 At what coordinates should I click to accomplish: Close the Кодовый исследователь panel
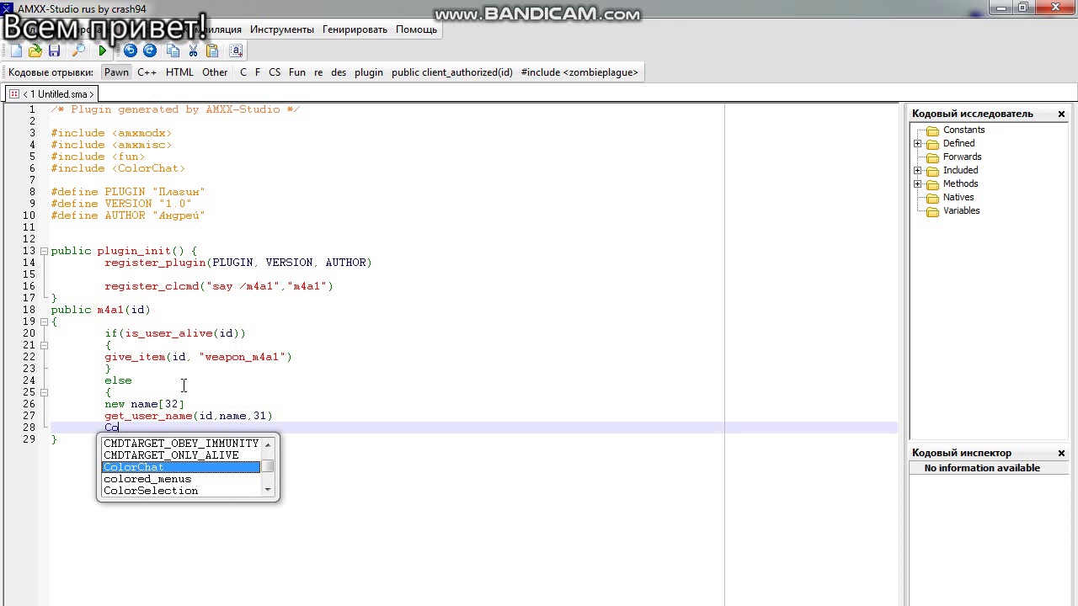(1061, 114)
